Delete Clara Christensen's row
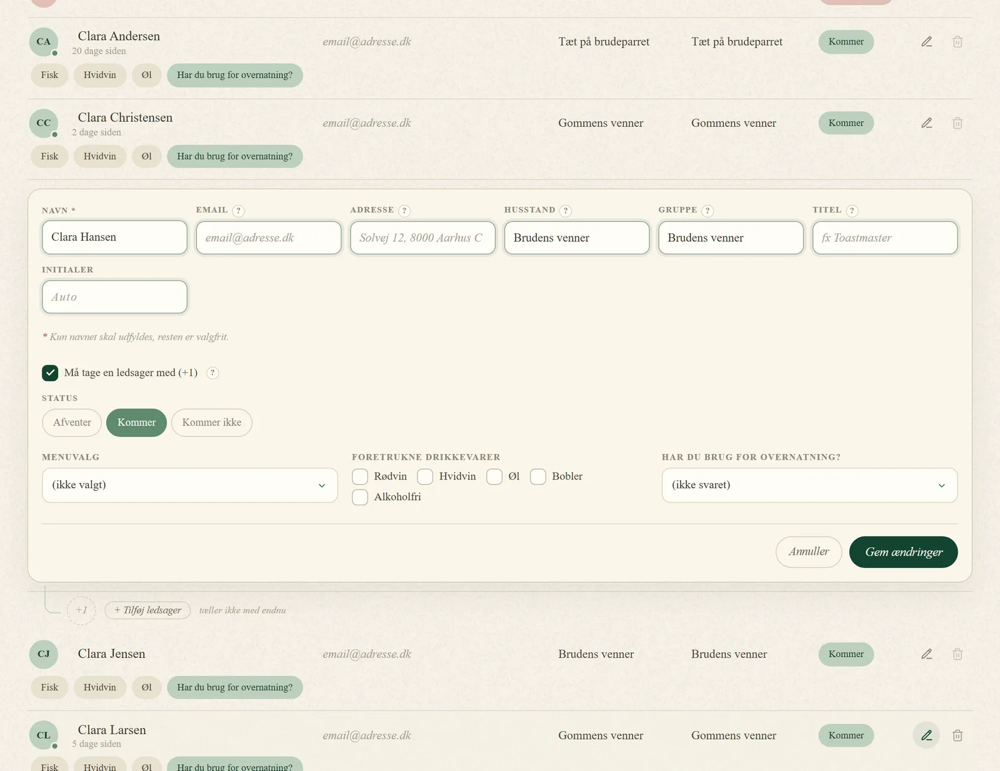Screen dimensions: 1000x771 click(x=957, y=123)
